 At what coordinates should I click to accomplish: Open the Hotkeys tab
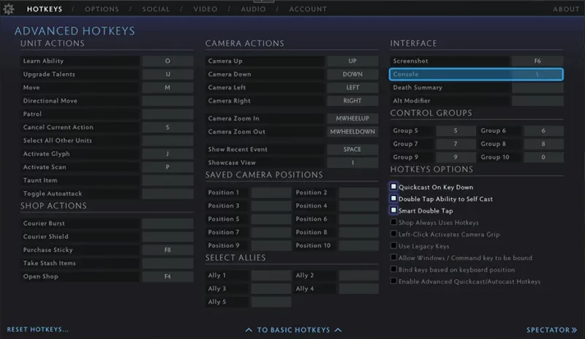(x=45, y=9)
